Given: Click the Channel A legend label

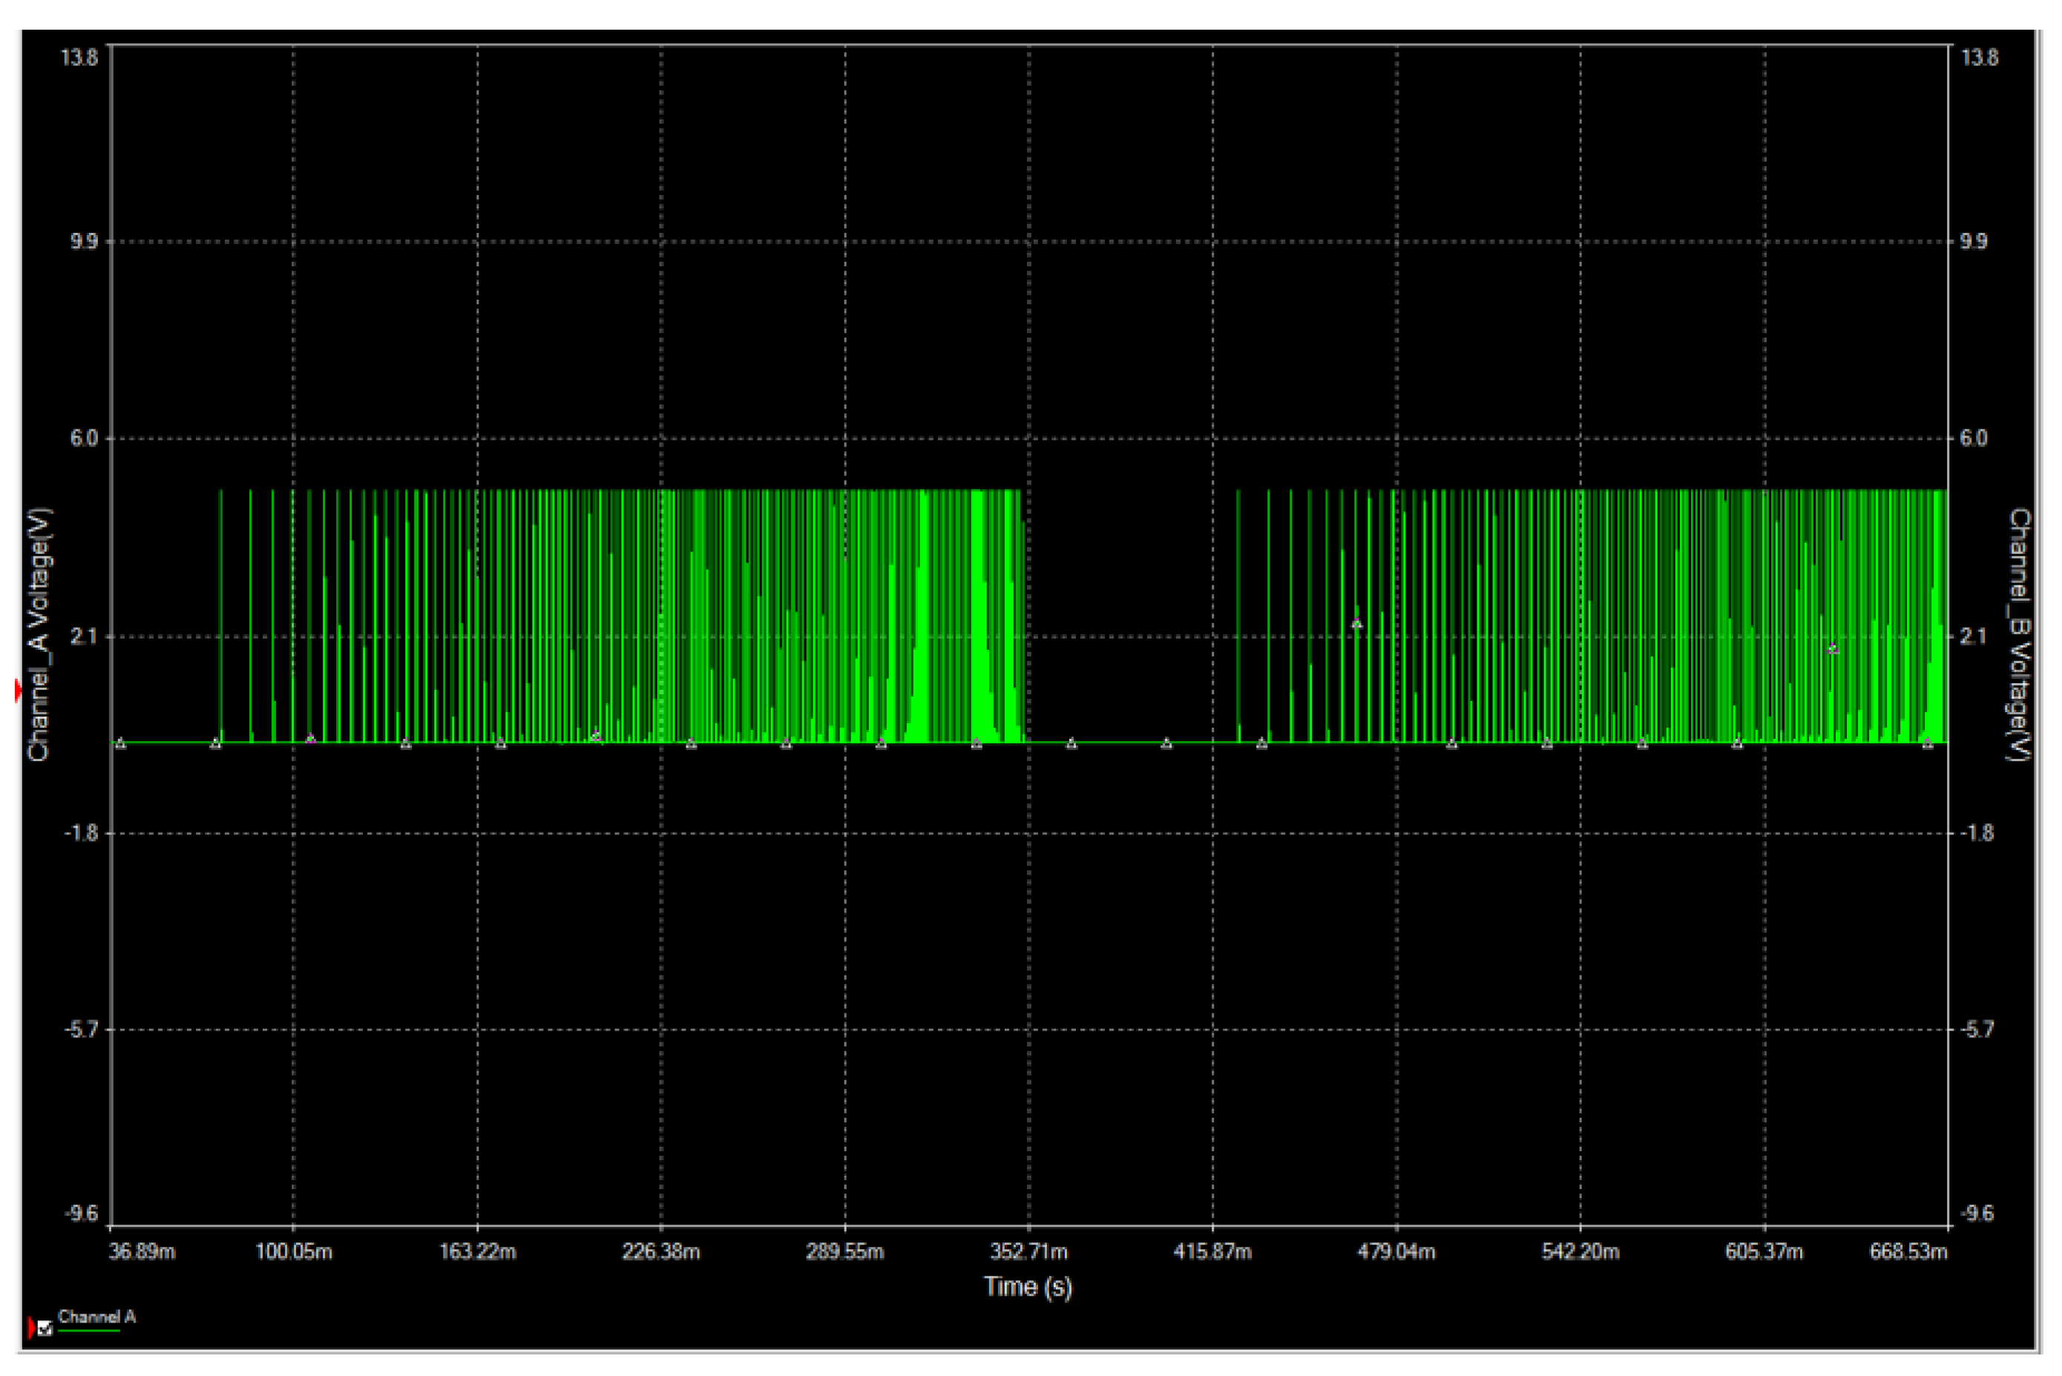Looking at the screenshot, I should pos(96,1317).
